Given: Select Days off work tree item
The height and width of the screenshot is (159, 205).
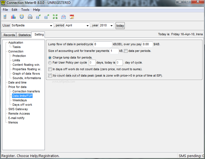Looking at the screenshot, I should [x=22, y=105].
